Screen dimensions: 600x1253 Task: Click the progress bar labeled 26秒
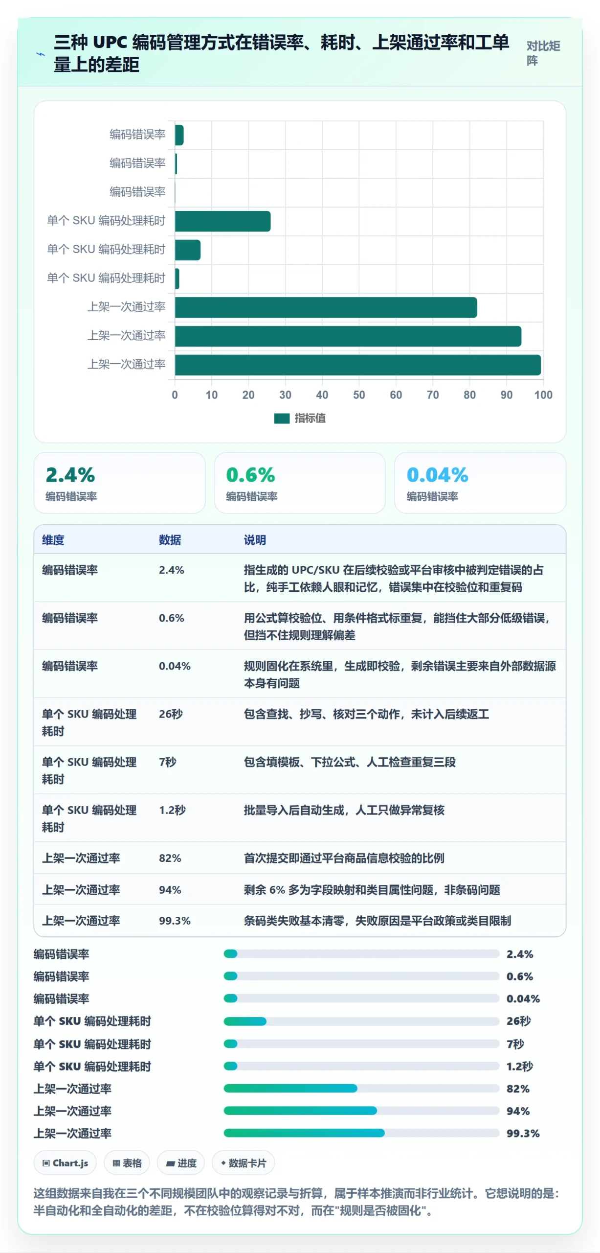361,1021
